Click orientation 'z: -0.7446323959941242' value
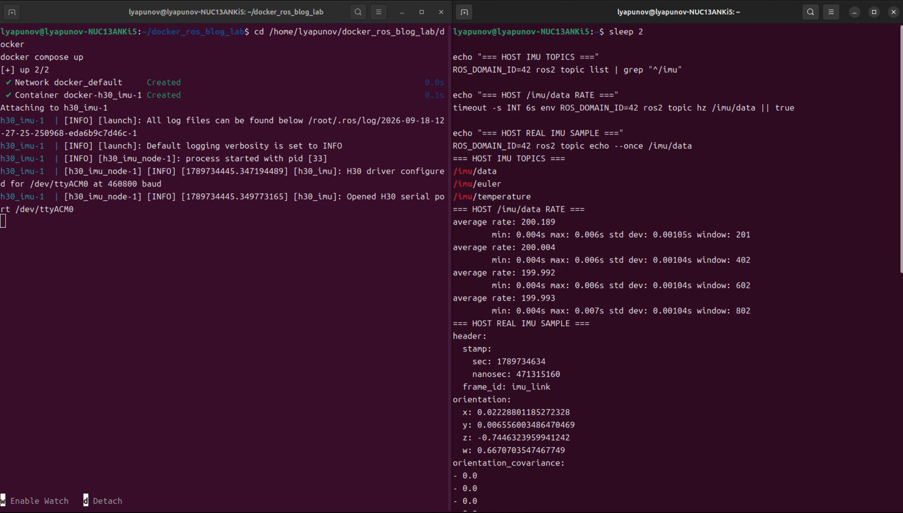903x513 pixels. (516, 438)
